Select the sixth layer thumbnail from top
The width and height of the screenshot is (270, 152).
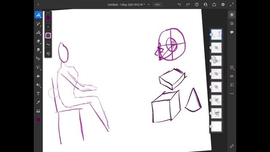point(216,100)
